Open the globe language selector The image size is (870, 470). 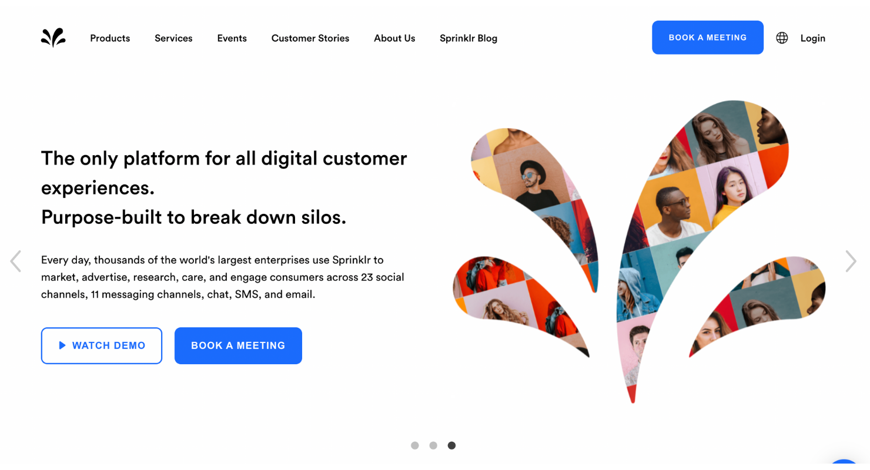pos(782,38)
